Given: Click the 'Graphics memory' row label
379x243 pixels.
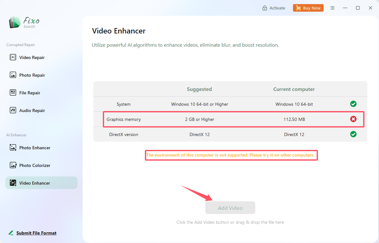Looking at the screenshot, I should point(123,119).
